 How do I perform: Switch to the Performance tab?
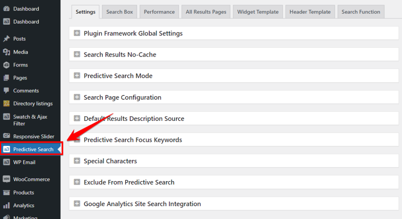click(x=159, y=12)
